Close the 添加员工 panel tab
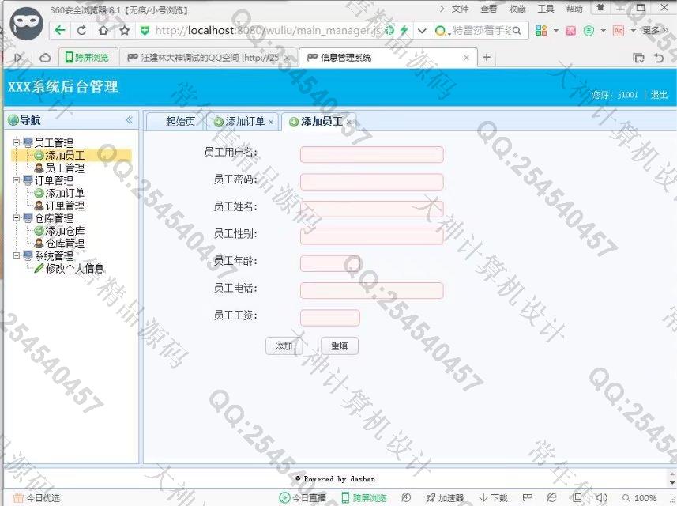 pos(349,123)
